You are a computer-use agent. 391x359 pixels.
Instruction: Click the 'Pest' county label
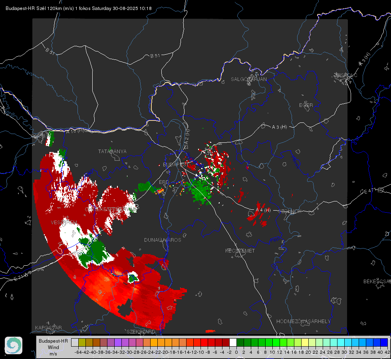point(275,240)
